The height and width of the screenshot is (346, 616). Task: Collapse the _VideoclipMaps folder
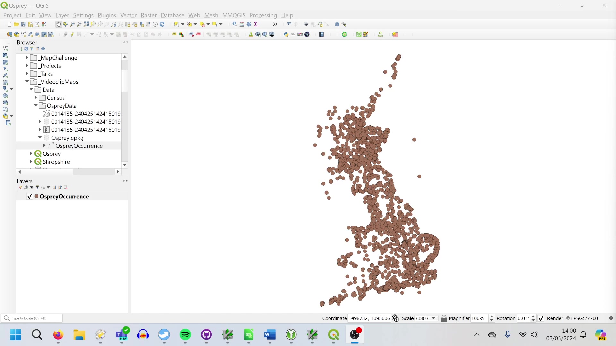27,82
